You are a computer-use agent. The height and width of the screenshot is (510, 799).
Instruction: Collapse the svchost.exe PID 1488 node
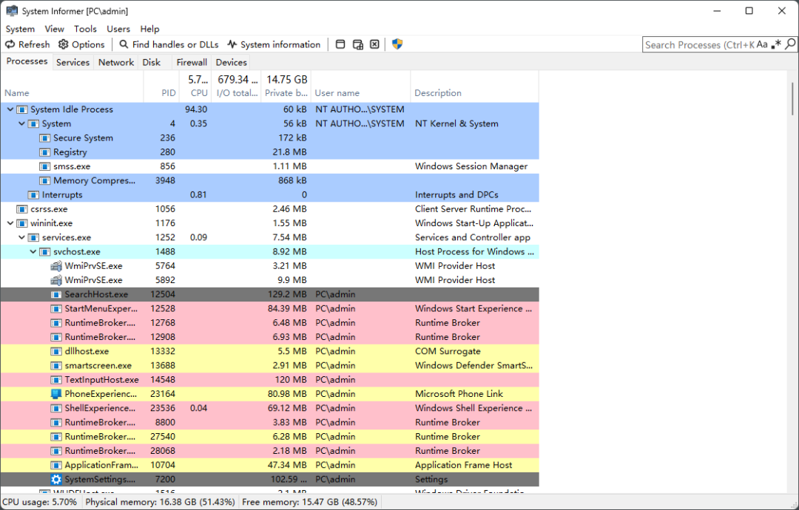(33, 251)
